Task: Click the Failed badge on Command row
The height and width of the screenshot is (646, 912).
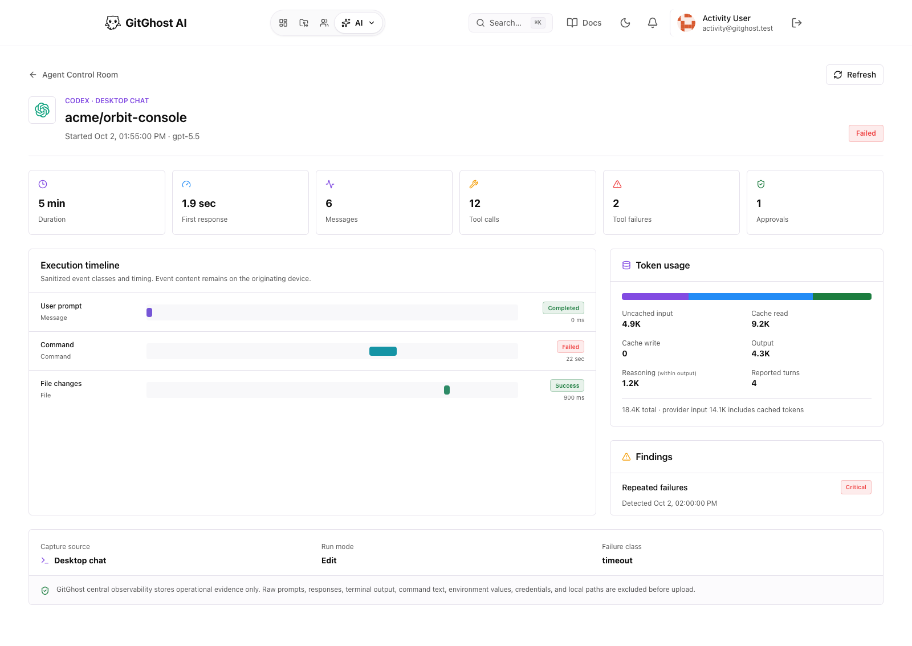Action: coord(571,347)
